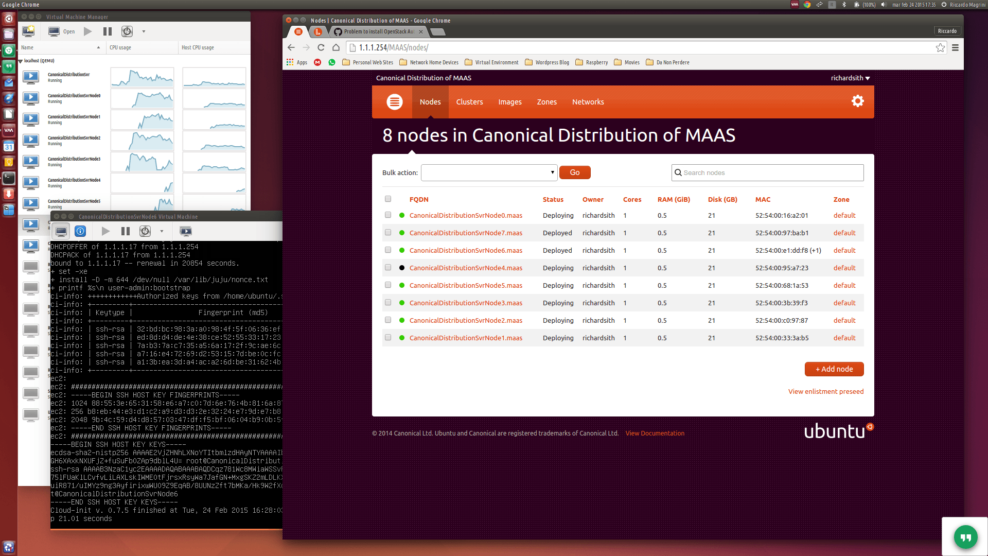The height and width of the screenshot is (556, 988).
Task: Click Open in Virtual Machine Manager toolbar
Action: 62,31
